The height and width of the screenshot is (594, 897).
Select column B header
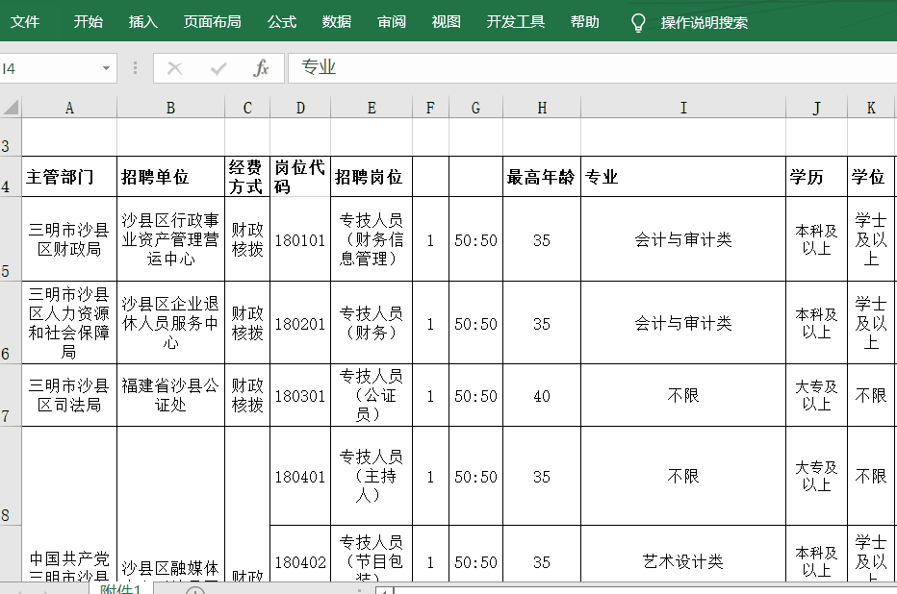(x=170, y=108)
